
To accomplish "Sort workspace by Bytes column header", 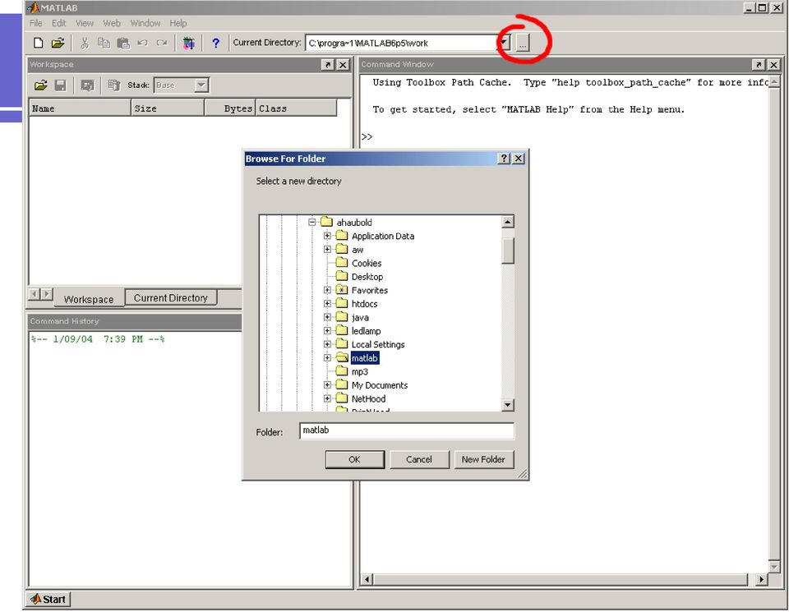I will tap(230, 108).
